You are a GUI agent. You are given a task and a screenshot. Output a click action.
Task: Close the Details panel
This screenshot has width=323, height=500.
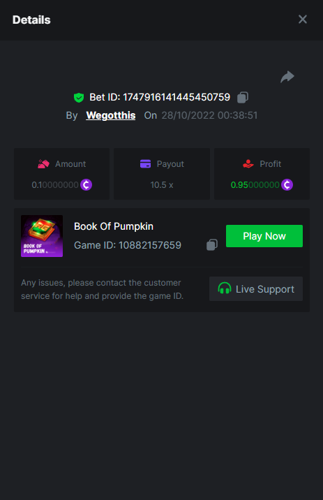303,20
